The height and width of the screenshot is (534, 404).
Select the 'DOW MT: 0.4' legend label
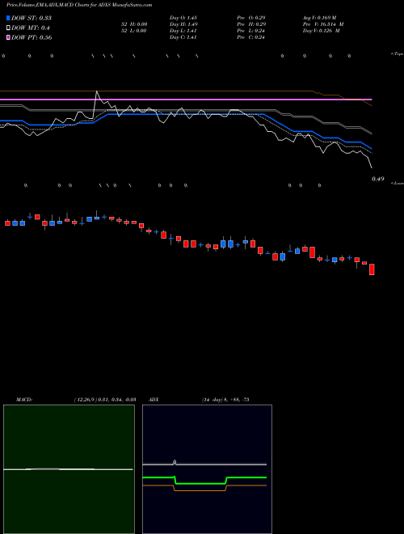tap(31, 28)
